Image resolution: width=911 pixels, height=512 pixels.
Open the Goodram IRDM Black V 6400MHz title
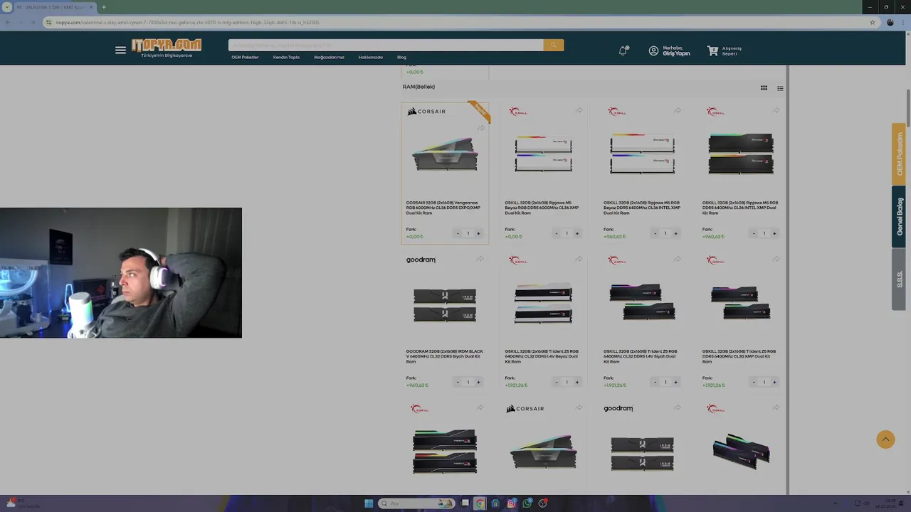tap(444, 356)
